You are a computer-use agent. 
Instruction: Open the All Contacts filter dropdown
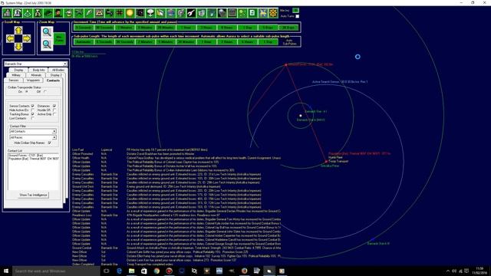54,131
